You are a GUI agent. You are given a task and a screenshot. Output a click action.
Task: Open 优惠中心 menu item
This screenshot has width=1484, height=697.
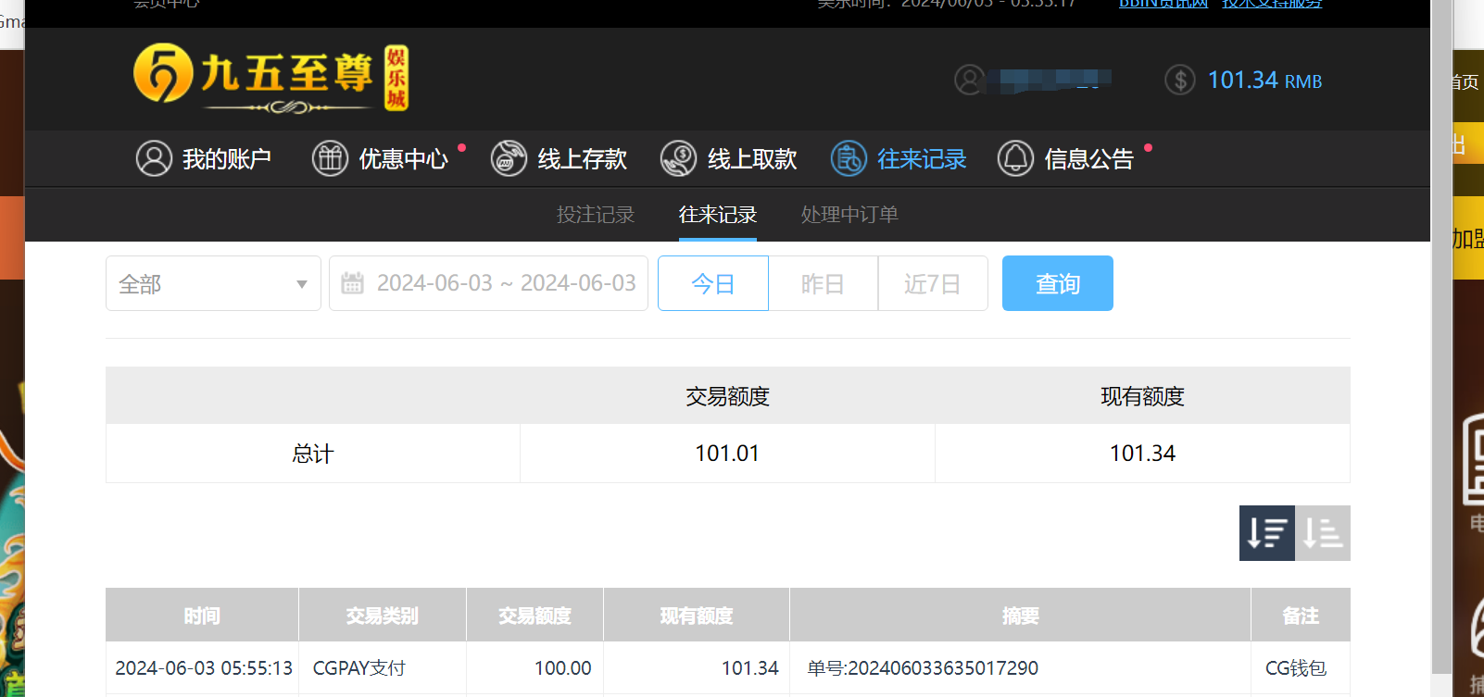tap(381, 158)
